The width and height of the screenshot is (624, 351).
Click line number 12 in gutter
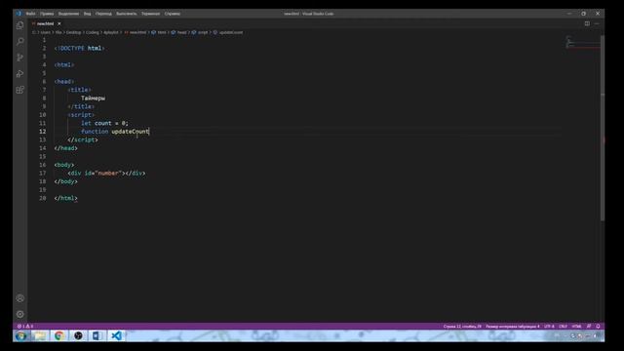43,132
